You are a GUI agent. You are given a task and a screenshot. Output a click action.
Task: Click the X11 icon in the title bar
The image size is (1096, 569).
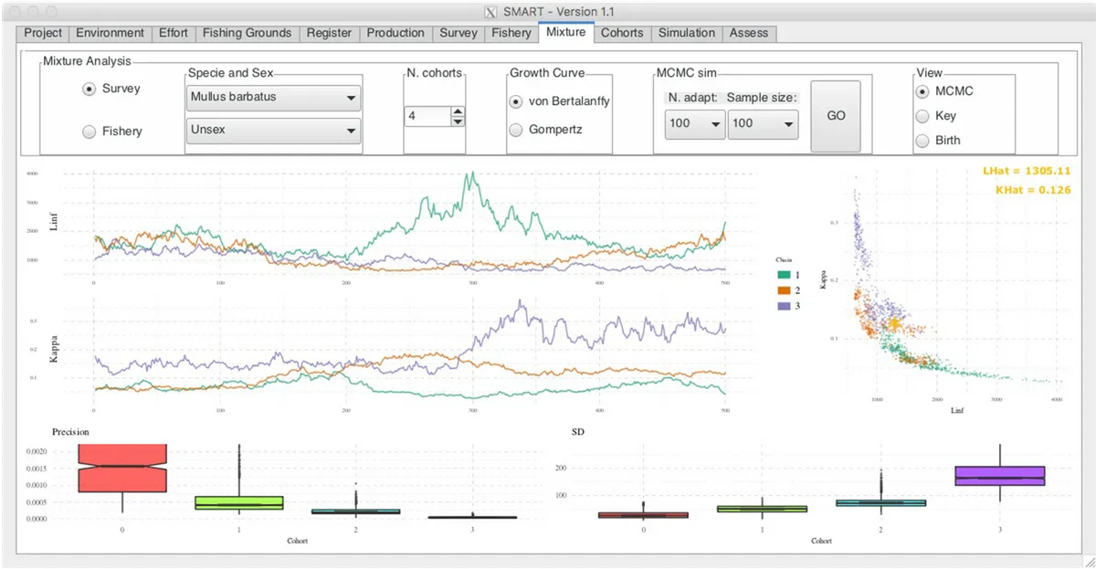[x=490, y=12]
